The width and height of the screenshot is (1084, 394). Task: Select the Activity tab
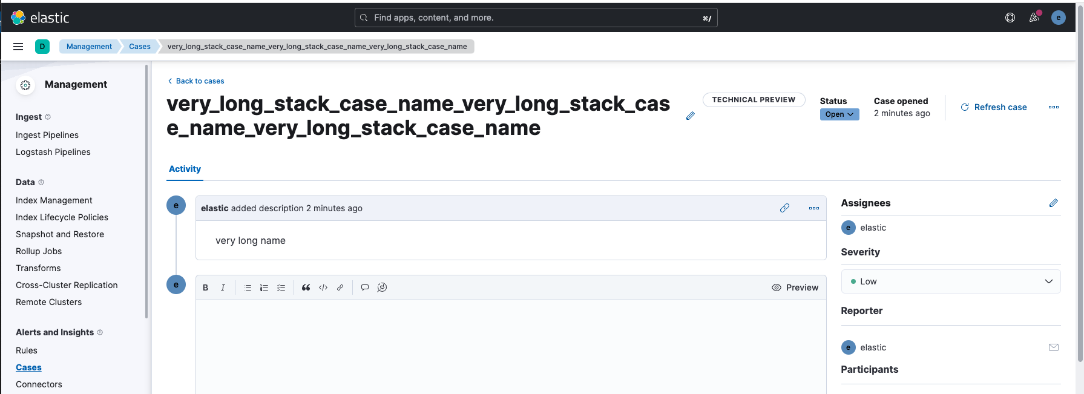[185, 169]
